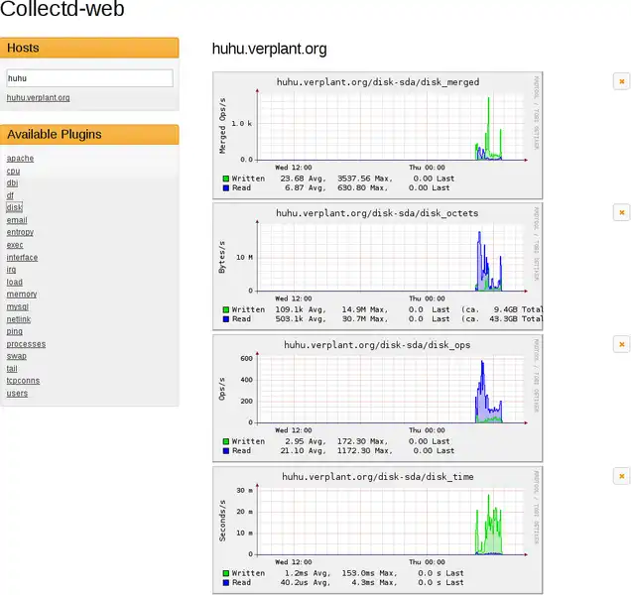The image size is (631, 595).
Task: Click the disk_octets graph image
Action: (x=377, y=267)
